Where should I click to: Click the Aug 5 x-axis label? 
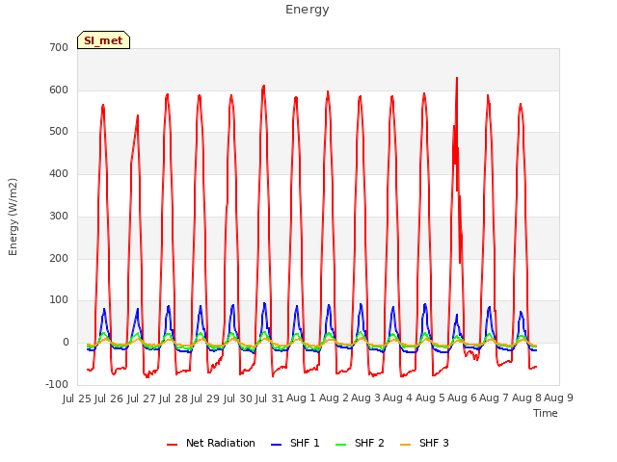click(x=430, y=398)
